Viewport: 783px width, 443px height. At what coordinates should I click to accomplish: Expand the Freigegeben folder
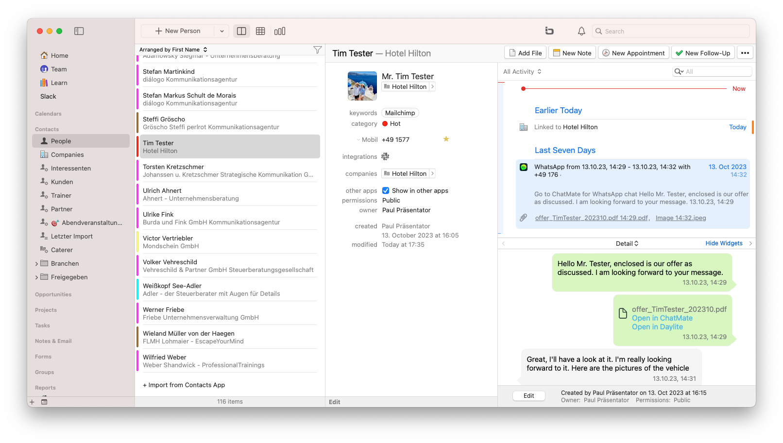tap(36, 277)
